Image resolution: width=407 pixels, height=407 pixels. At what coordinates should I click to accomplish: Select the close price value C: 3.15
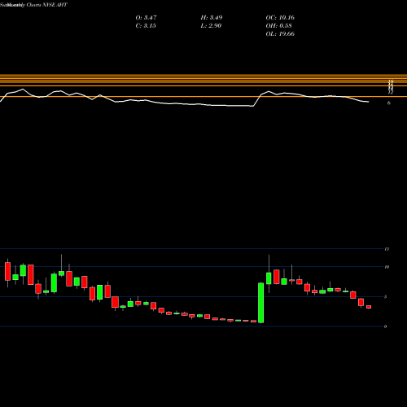146,26
